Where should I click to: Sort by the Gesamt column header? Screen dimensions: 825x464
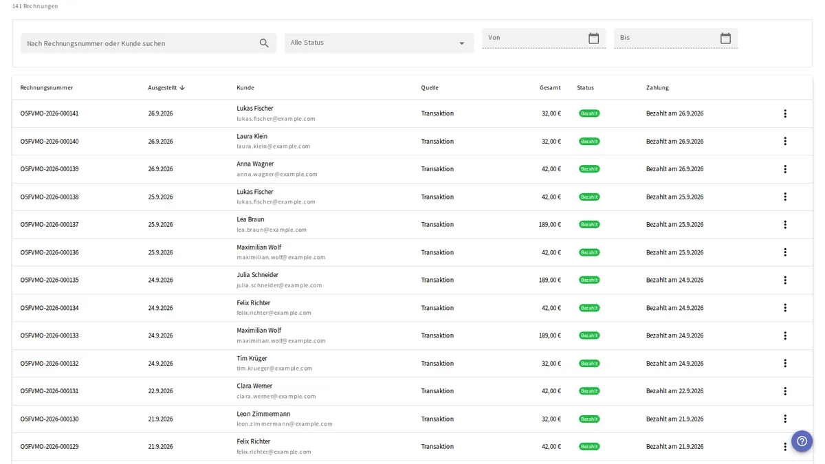[550, 88]
